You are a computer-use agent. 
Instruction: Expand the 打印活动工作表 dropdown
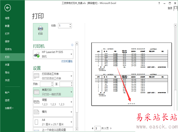(x=53, y=76)
